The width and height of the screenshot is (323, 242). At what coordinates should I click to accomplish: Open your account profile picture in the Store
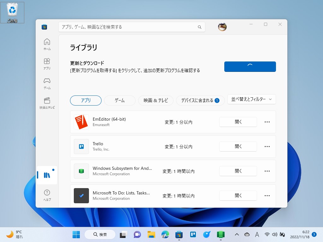tap(222, 27)
